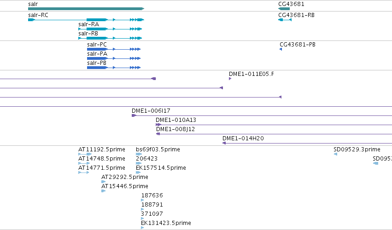Select the EK131423.5prime EST arrow
The image size is (392, 230).
pyautogui.click(x=142, y=228)
